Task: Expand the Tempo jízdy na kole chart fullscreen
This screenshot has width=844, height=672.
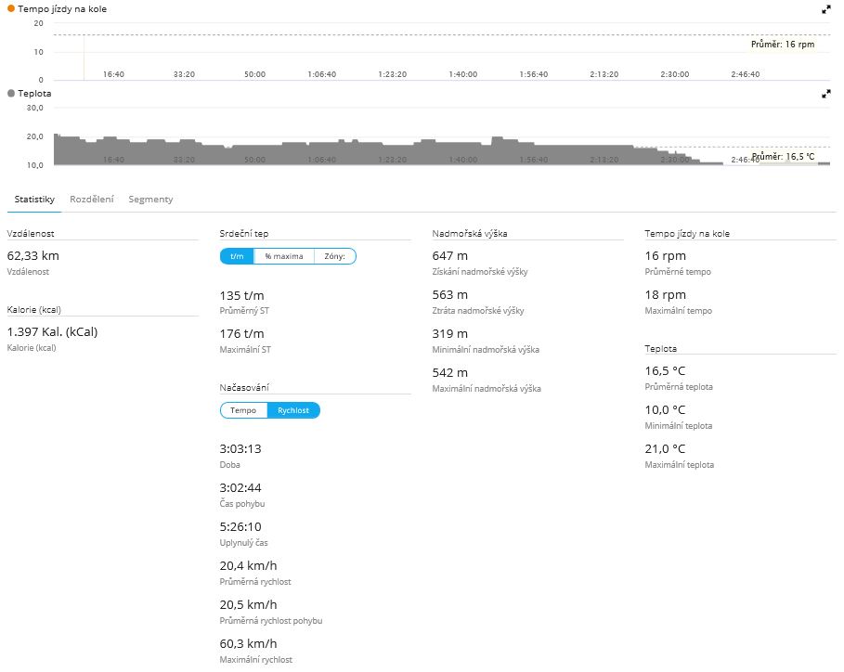Action: (826, 9)
